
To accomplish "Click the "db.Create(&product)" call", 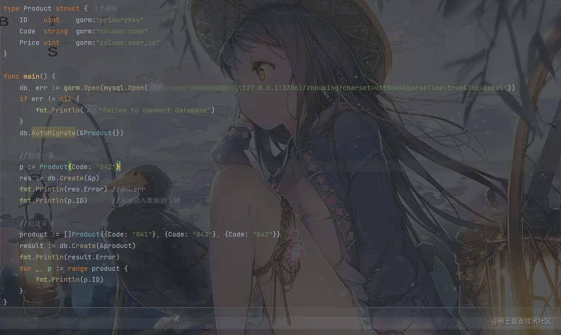I will click(98, 246).
